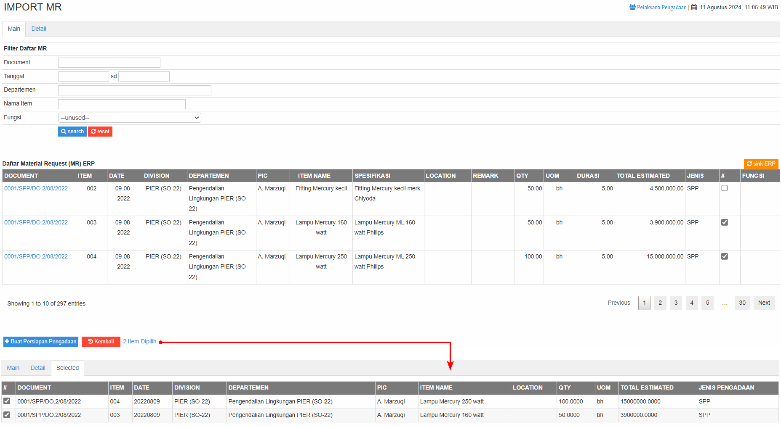The width and height of the screenshot is (781, 427).
Task: Uncheck item 003 checkbox in the Selected table
Action: [7, 415]
